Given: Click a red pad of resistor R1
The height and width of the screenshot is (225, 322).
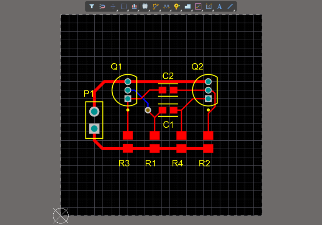Looking at the screenshot, I should click(154, 136).
